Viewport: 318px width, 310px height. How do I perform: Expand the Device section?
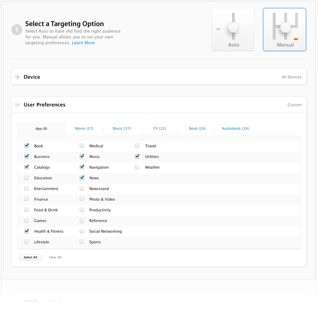pos(18,77)
